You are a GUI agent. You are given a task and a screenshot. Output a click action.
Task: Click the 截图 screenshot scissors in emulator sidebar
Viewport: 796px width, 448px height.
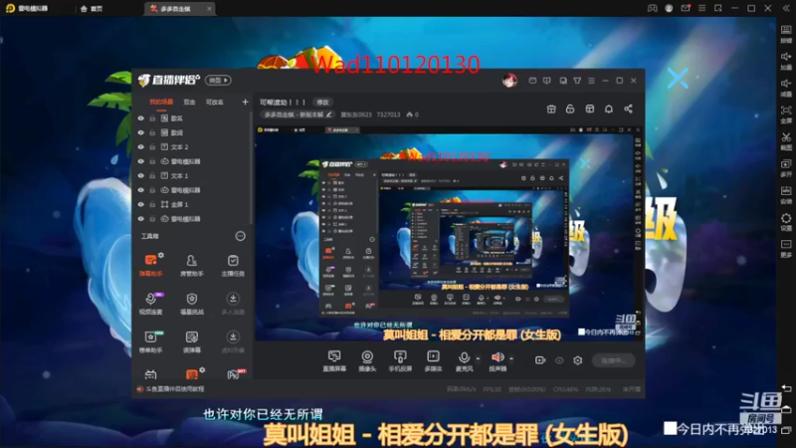click(786, 141)
